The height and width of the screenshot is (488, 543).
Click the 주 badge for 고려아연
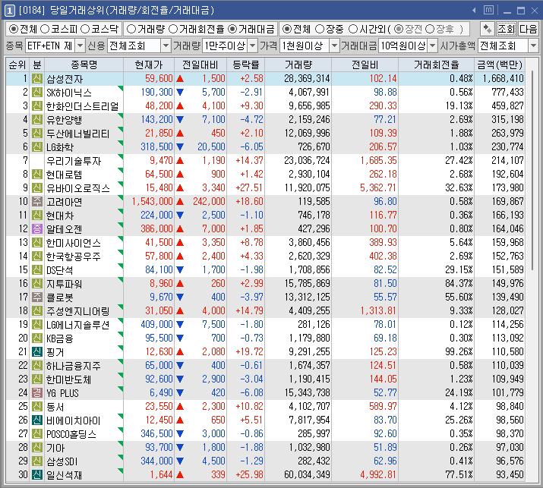click(36, 201)
